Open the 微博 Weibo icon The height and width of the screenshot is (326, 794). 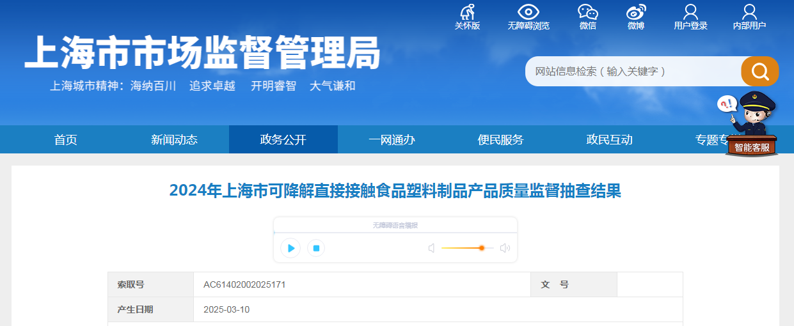pos(636,12)
